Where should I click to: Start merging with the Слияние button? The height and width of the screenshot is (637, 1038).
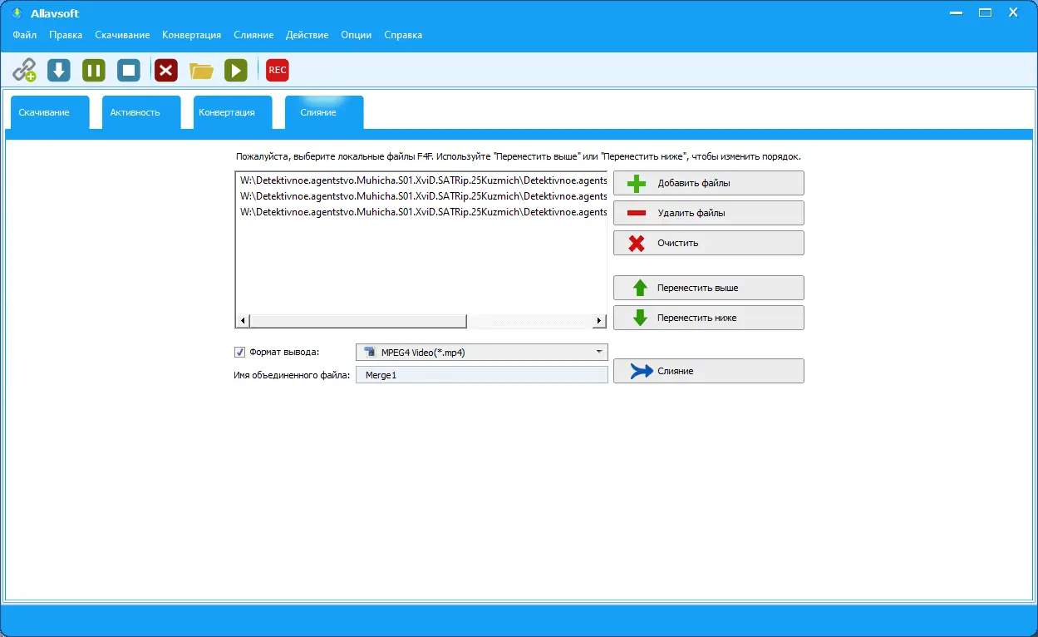709,371
